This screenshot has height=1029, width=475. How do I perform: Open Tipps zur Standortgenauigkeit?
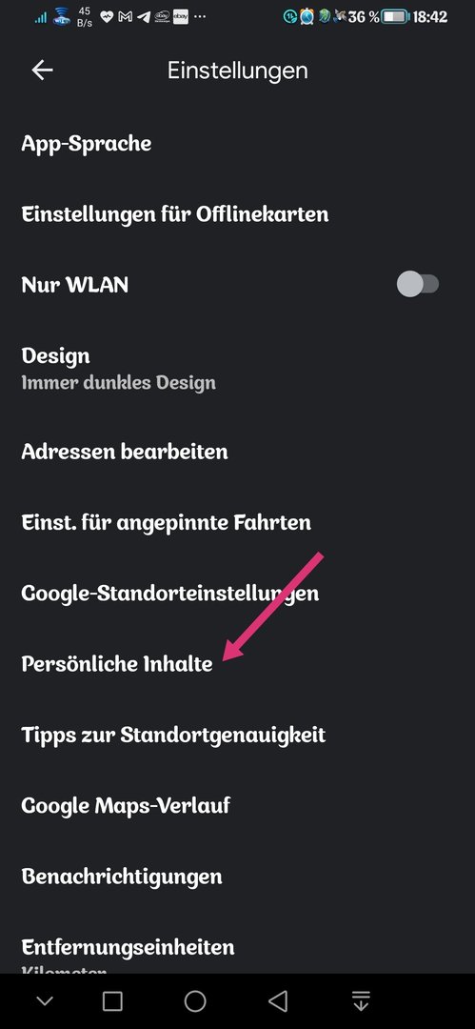pos(238,735)
